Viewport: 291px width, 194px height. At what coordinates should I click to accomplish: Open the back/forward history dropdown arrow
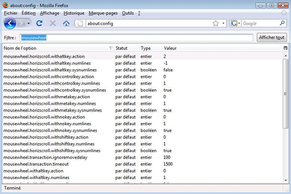click(29, 24)
